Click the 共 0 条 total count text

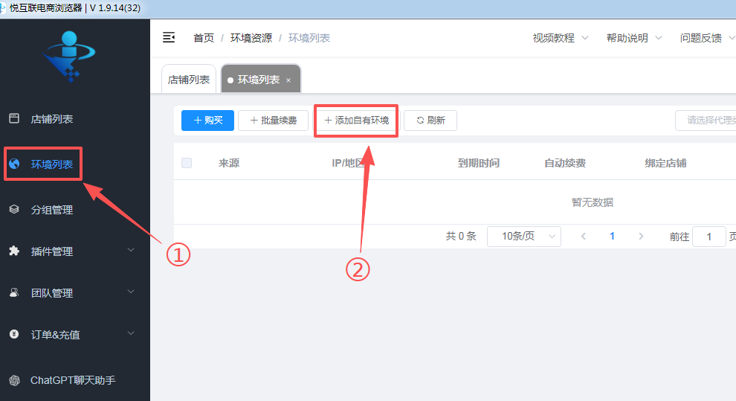pyautogui.click(x=461, y=236)
